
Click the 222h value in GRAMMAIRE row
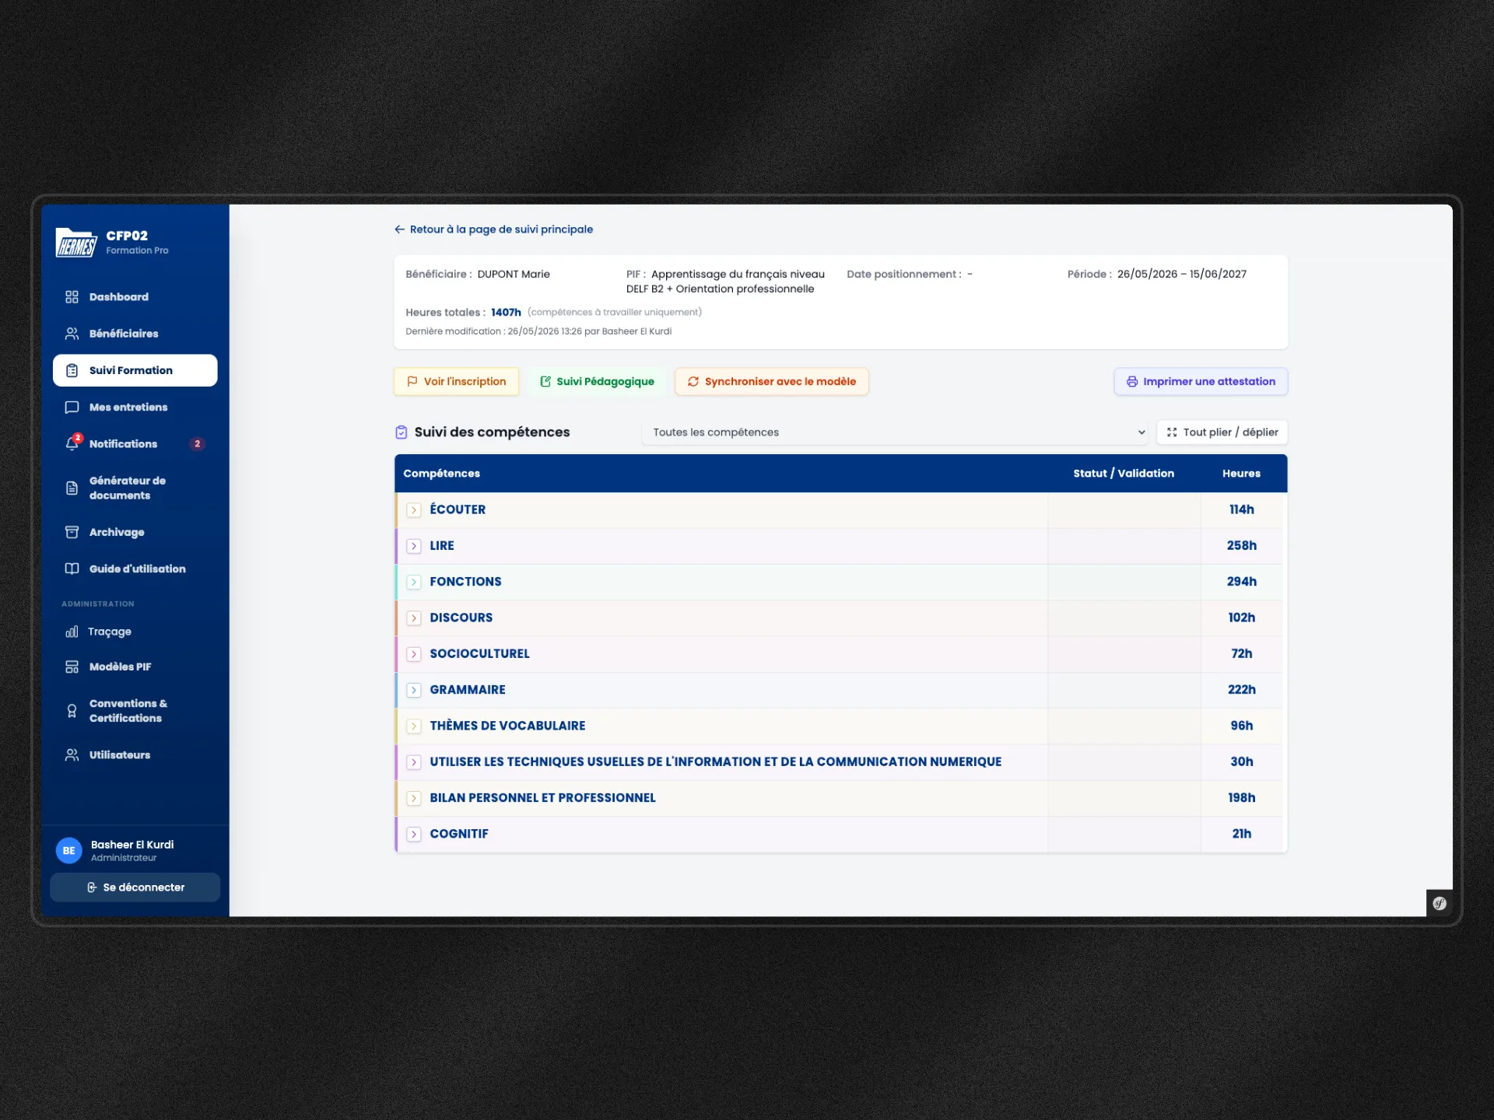(1241, 690)
